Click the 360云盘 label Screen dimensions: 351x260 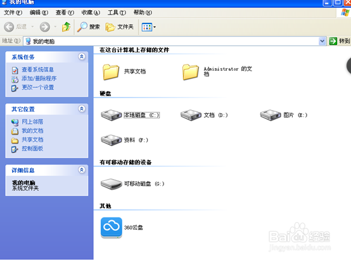click(134, 228)
